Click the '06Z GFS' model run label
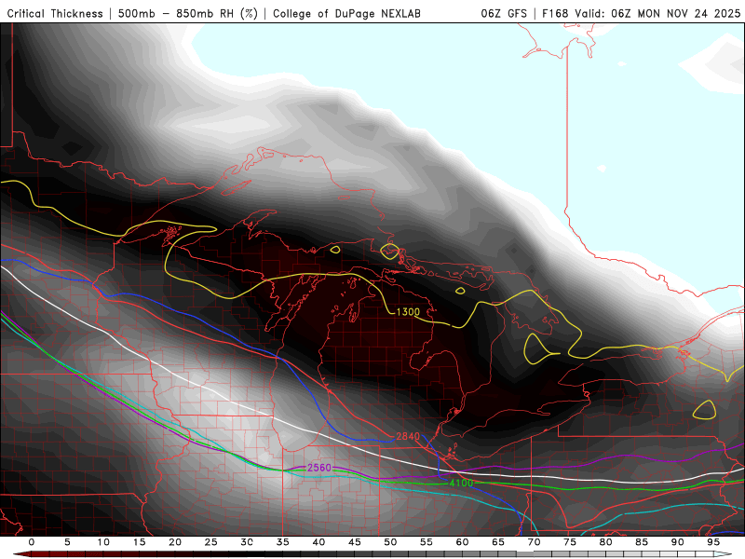The width and height of the screenshot is (745, 559). tap(504, 13)
